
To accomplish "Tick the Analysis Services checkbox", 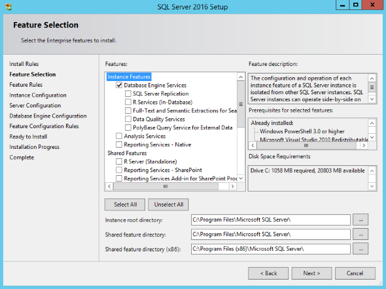I will coord(119,136).
